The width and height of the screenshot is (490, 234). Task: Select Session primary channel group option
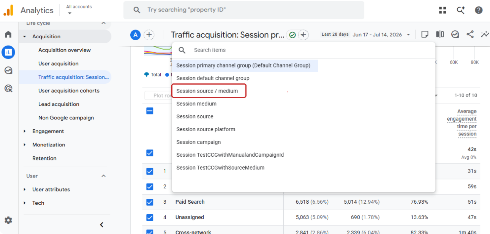click(245, 66)
